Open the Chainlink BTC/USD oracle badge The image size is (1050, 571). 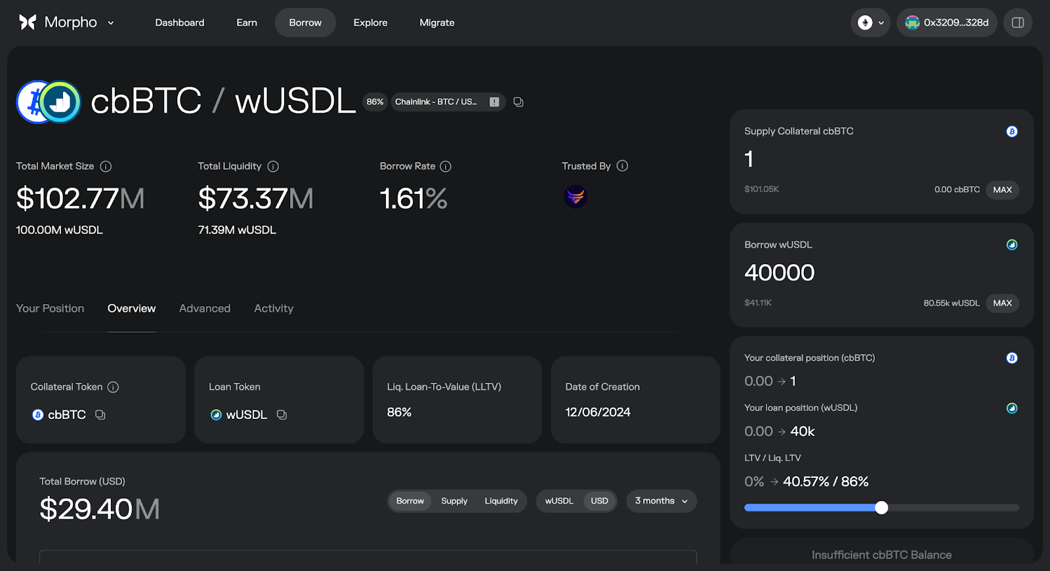(448, 102)
